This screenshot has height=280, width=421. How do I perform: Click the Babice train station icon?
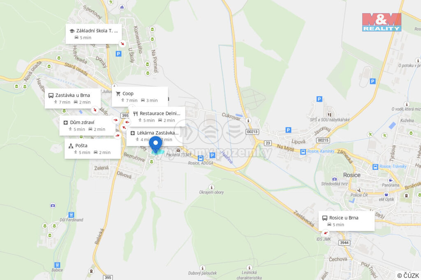(x=57, y=265)
